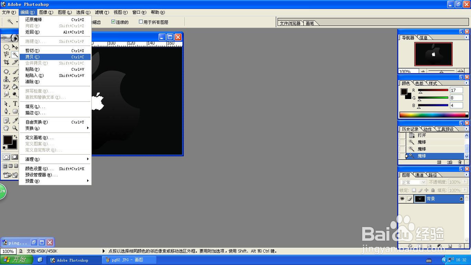This screenshot has width=471, height=265.
Task: Click pg82.JPG 画图 taskbar button
Action: coord(129,260)
